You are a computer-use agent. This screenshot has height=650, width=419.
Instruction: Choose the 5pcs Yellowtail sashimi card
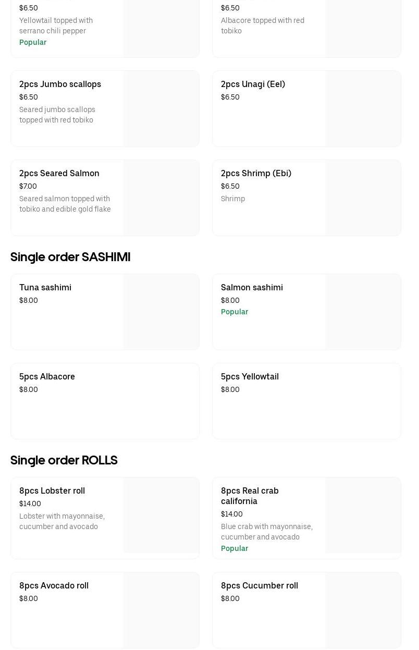point(306,401)
